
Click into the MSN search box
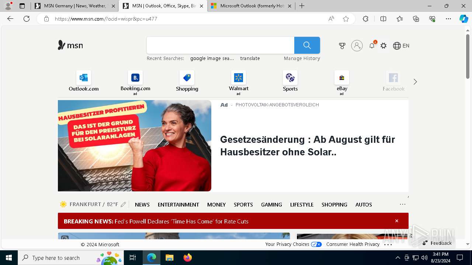click(x=221, y=45)
